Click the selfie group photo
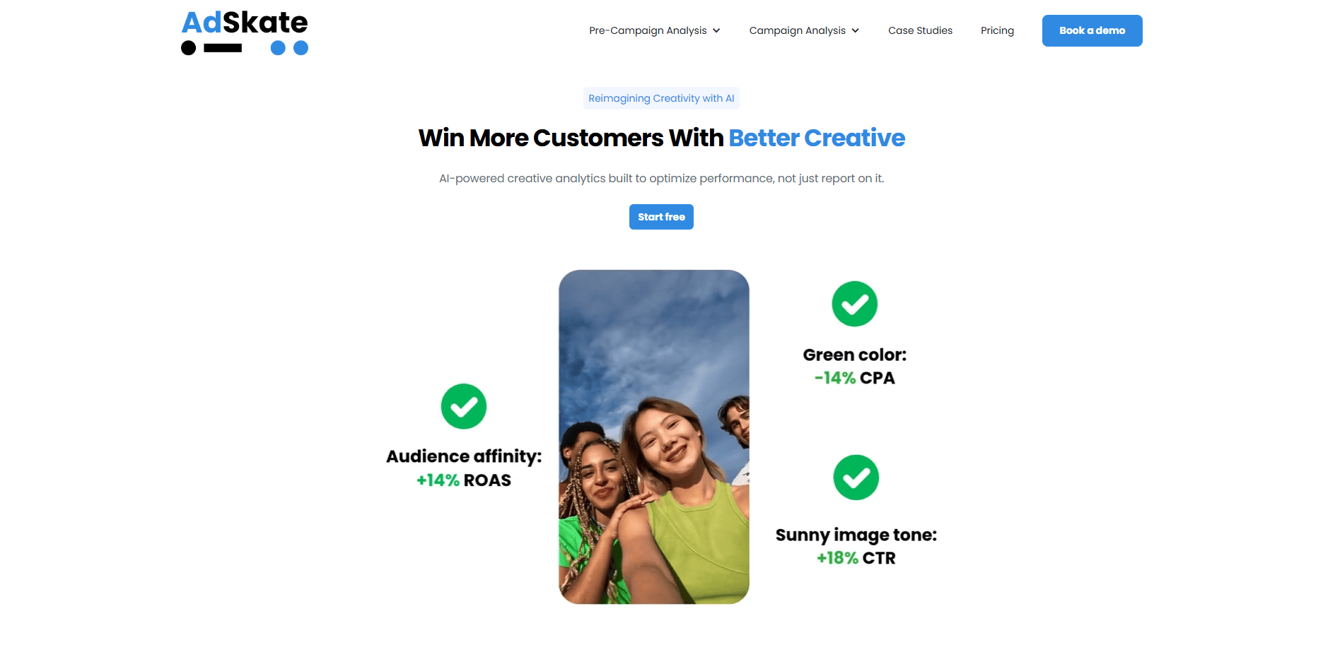Viewport: 1323px width, 664px height. point(654,437)
